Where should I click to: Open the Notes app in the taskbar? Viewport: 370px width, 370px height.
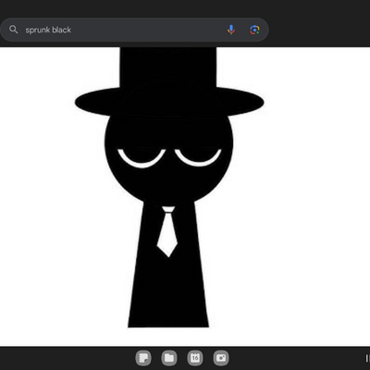pos(143,358)
